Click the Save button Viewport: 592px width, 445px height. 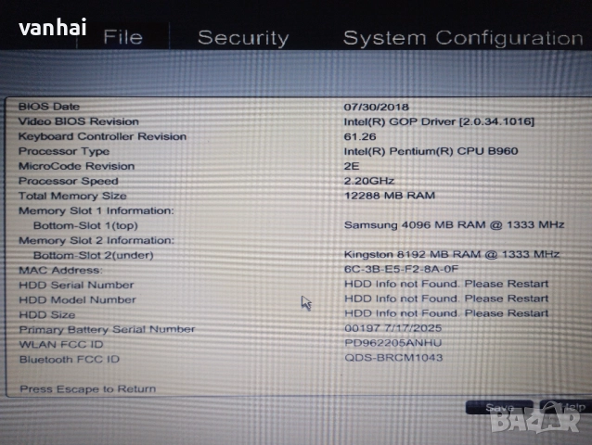pos(499,408)
